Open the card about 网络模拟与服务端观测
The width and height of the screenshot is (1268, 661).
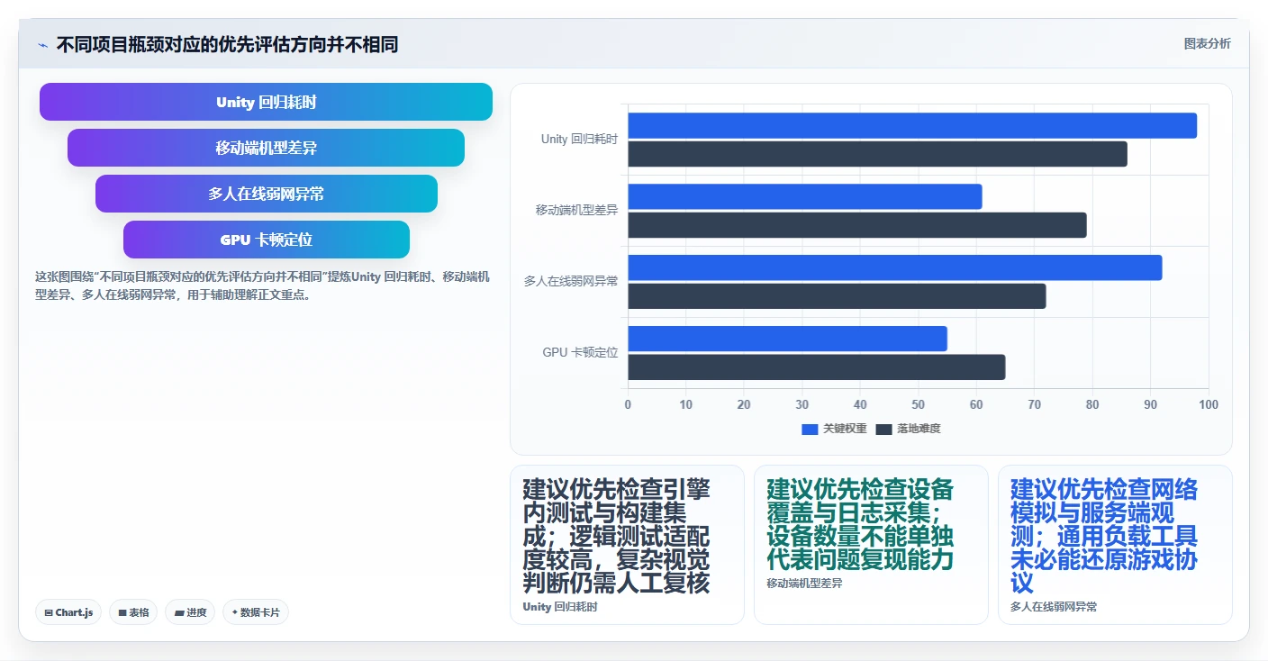(1115, 544)
